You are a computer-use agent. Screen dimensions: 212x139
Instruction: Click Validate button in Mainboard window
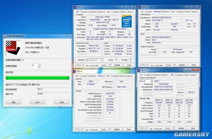coord(182,65)
